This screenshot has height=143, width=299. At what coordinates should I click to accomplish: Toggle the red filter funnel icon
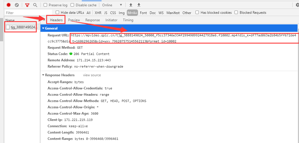[x=27, y=5]
